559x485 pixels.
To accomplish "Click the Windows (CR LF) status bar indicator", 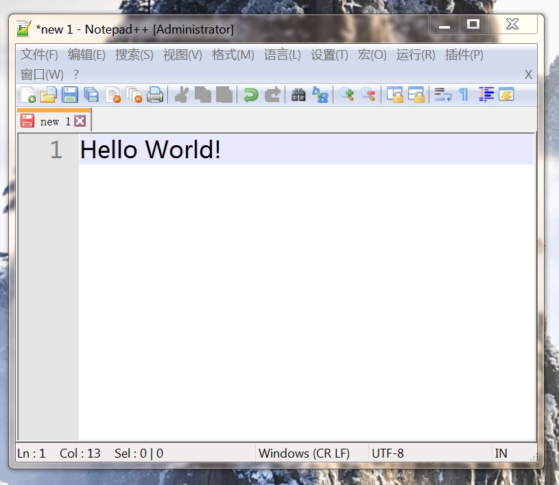I will pyautogui.click(x=304, y=453).
